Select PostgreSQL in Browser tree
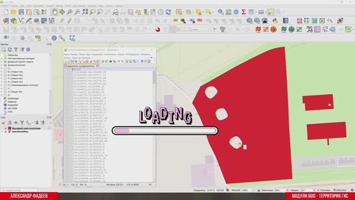 pyautogui.click(x=13, y=105)
